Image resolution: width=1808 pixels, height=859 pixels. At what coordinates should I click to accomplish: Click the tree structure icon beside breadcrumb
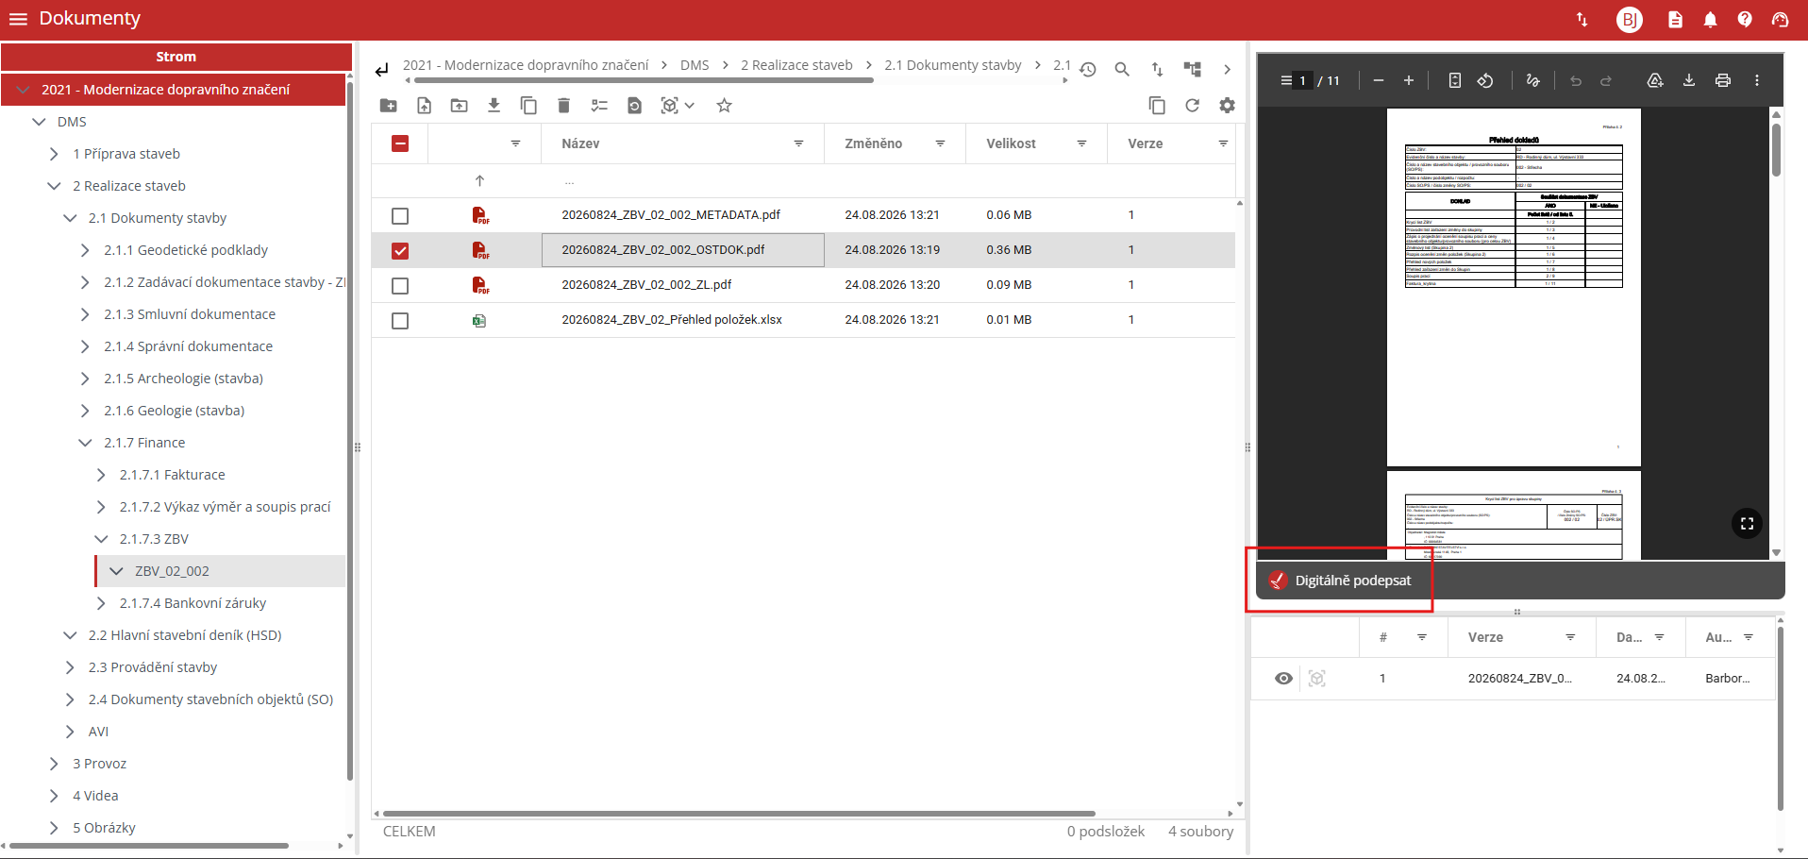click(1193, 70)
